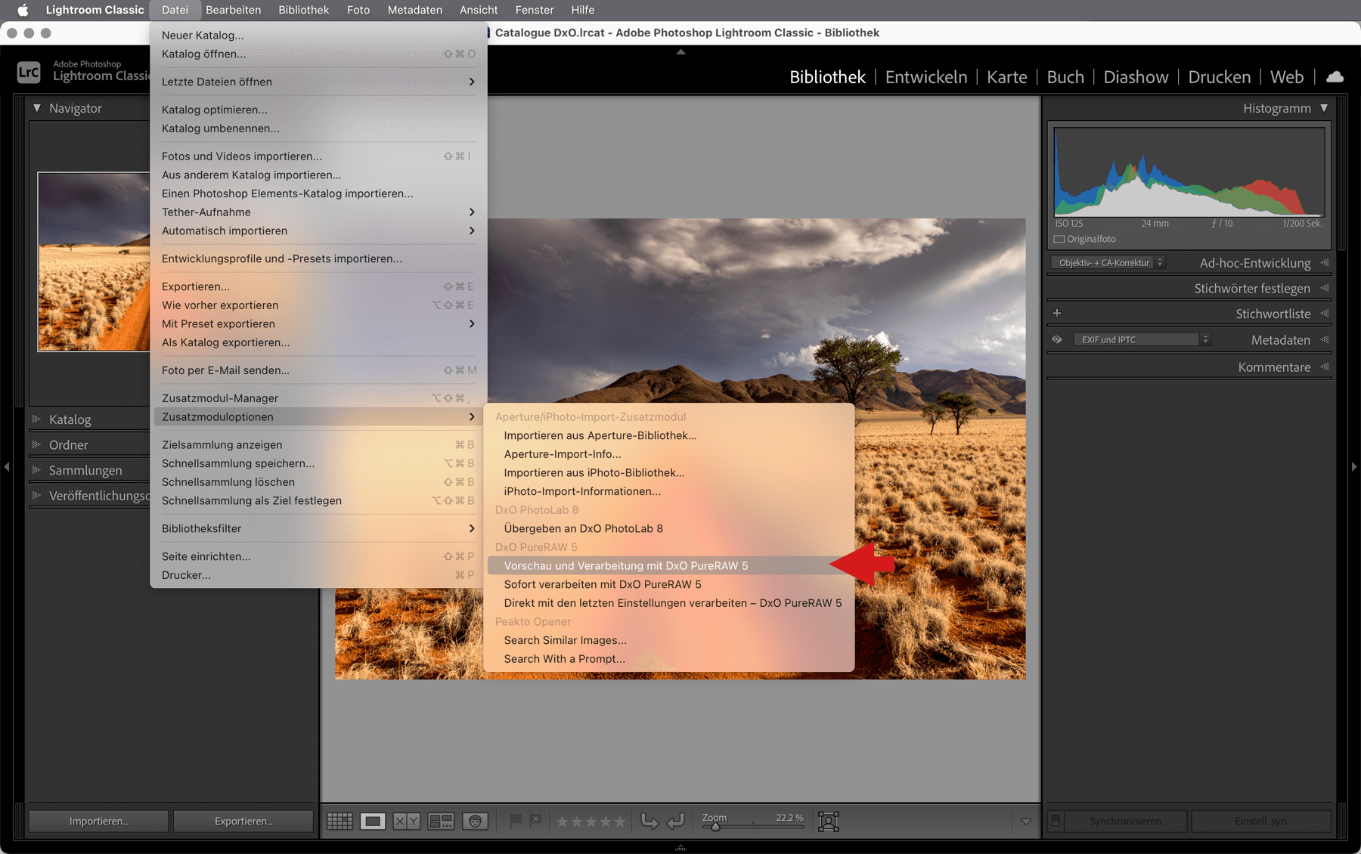Set flag as rejected in toolbar
The height and width of the screenshot is (854, 1361).
coord(535,821)
